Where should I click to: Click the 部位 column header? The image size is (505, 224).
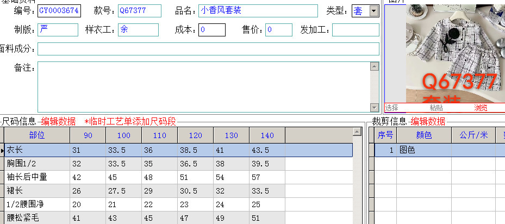37,135
